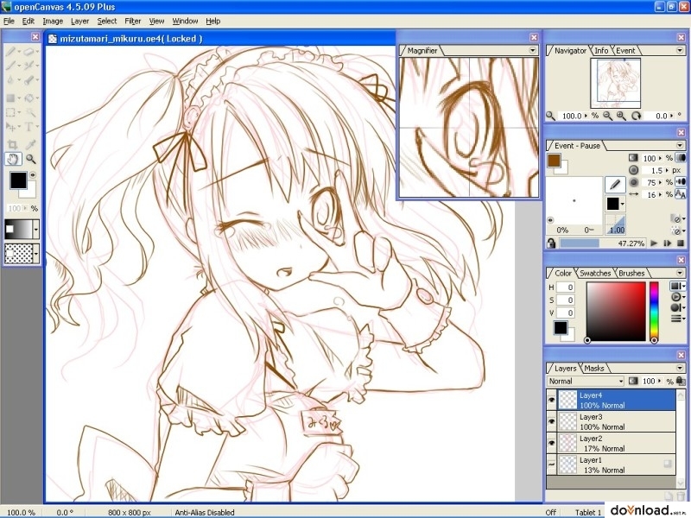This screenshot has width=691, height=518.
Task: Click the event lock padlock icon
Action: [x=551, y=243]
